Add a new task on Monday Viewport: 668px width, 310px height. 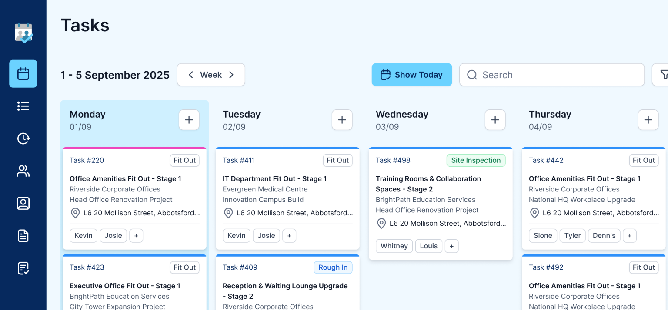[x=189, y=120]
